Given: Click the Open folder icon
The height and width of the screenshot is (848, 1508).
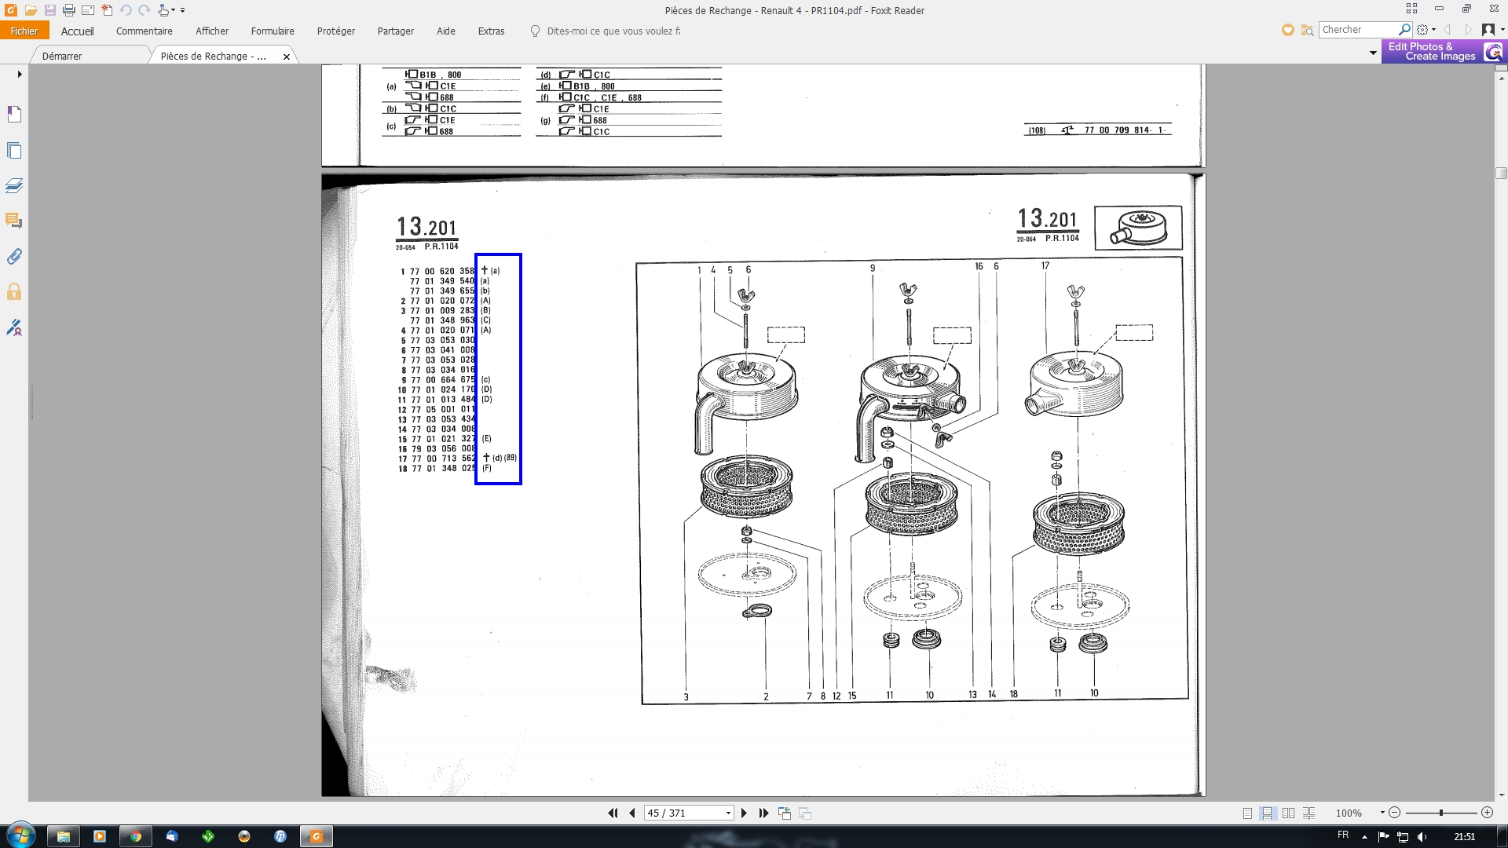Looking at the screenshot, I should coord(31,10).
